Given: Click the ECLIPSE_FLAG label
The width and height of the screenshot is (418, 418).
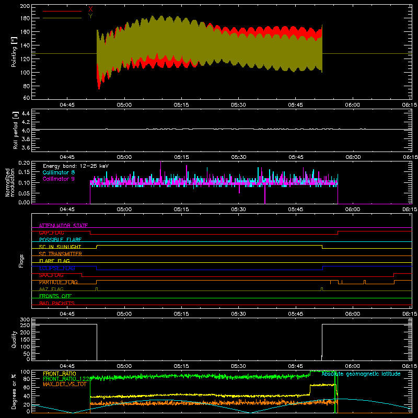Looking at the screenshot, I should pyautogui.click(x=57, y=268).
